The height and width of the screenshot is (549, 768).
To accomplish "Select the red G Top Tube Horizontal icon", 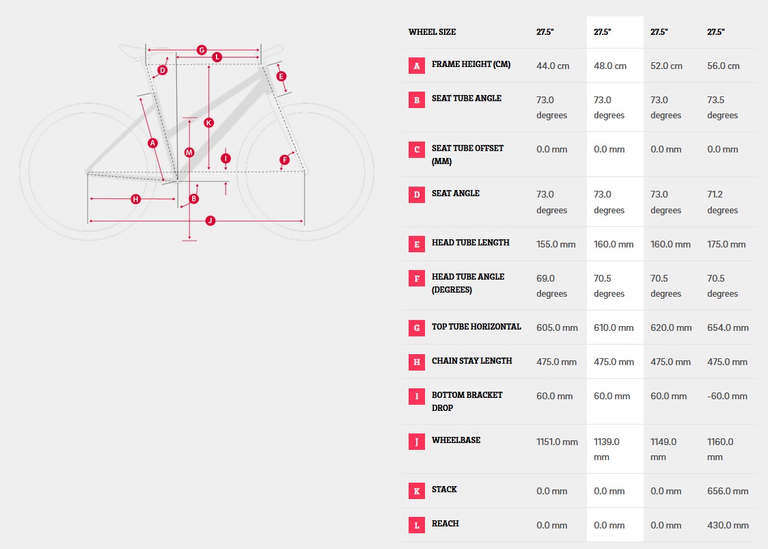I will (417, 328).
